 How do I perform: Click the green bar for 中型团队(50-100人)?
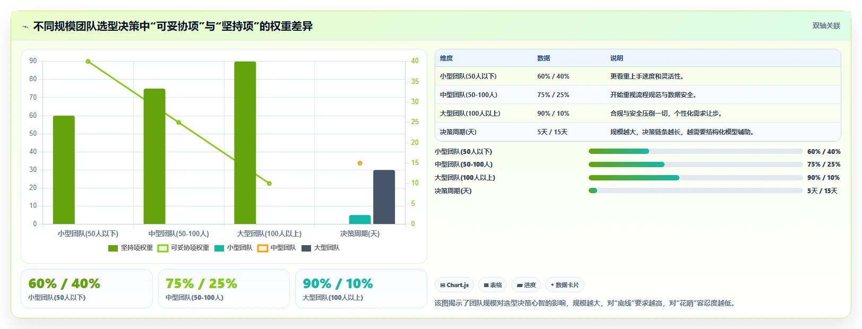[154, 157]
